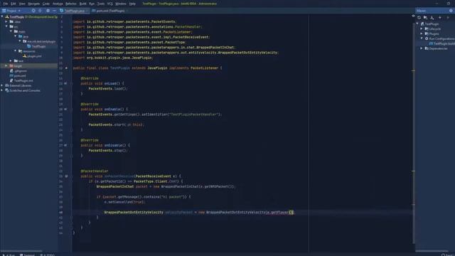Collapse Run Configurations node in Maven
This screenshot has width=455, height=256.
(422, 38)
